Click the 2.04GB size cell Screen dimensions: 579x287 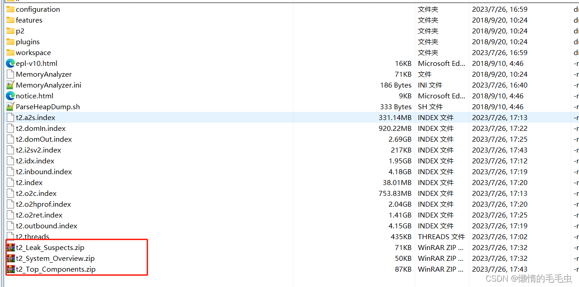click(x=400, y=204)
